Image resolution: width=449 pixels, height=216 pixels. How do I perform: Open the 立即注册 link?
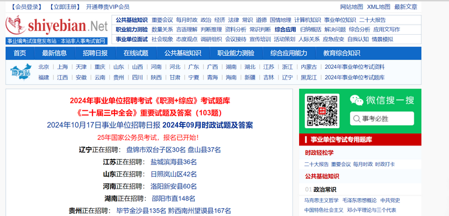click(x=65, y=7)
